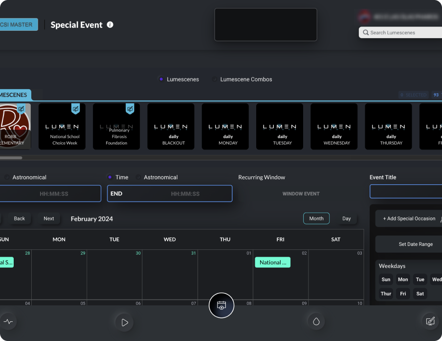Image resolution: width=442 pixels, height=341 pixels.
Task: Click edit badge on Robb Elementary thumbnail
Action: pos(21,108)
